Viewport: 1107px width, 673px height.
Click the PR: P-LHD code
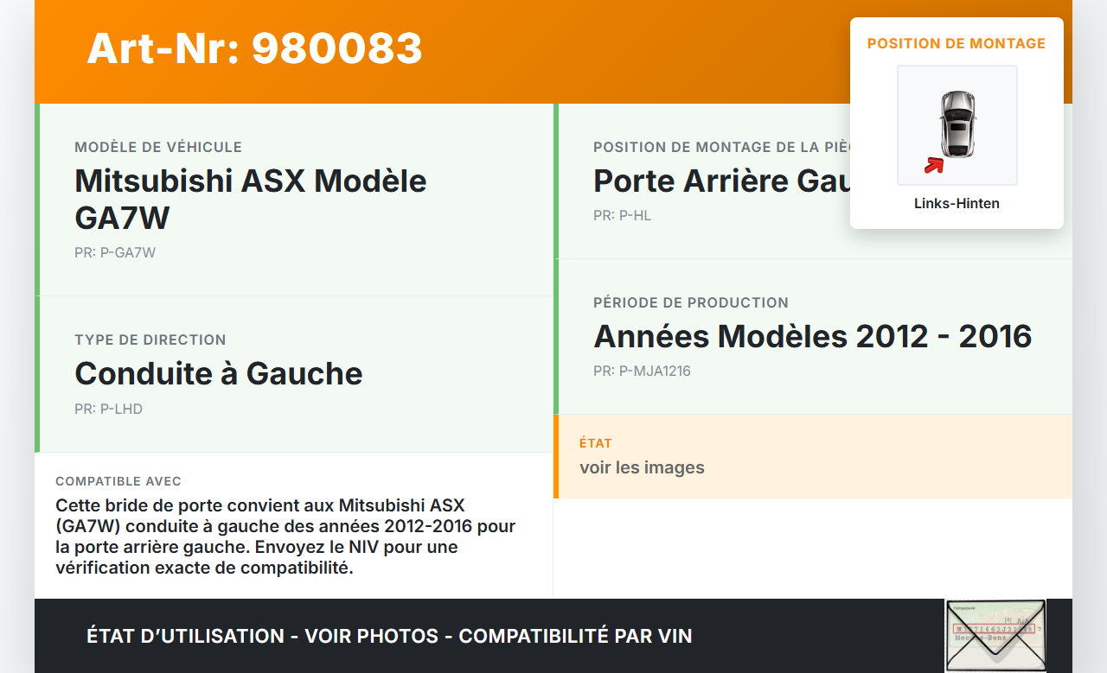(108, 410)
